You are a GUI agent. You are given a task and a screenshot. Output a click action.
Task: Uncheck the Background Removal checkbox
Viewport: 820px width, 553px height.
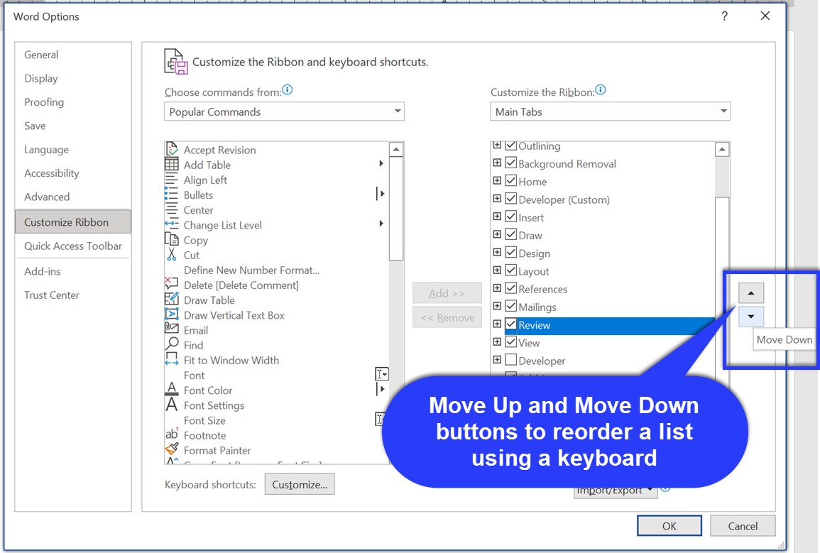[511, 163]
